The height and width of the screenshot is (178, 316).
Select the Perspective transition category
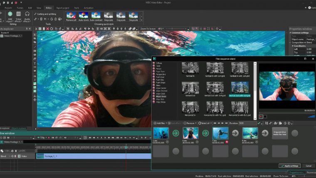(160, 74)
